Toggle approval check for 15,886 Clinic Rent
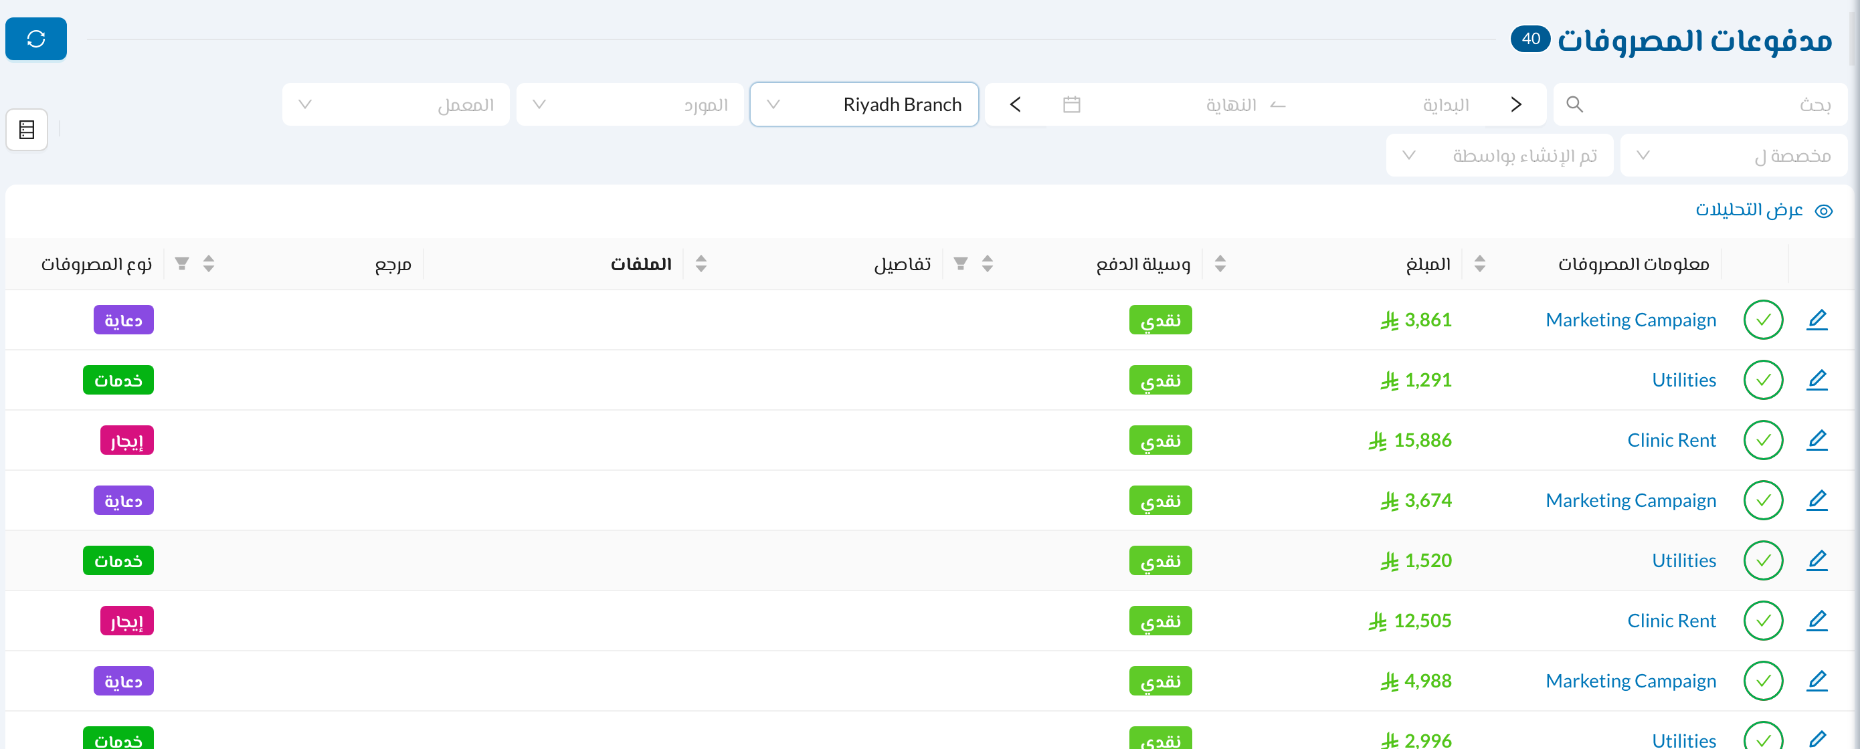The height and width of the screenshot is (749, 1860). click(x=1763, y=440)
